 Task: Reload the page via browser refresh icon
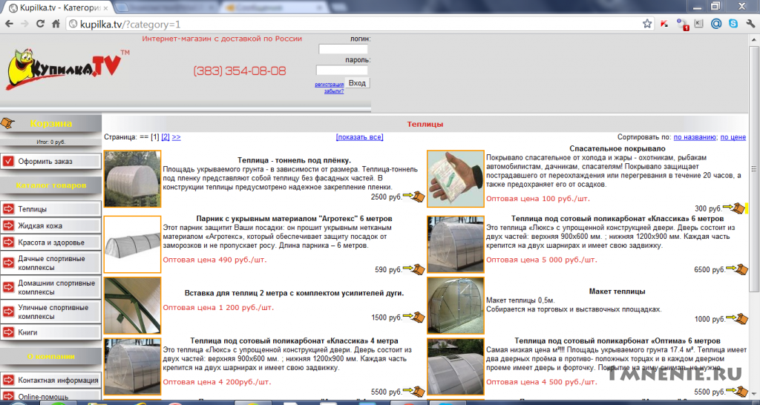point(40,24)
